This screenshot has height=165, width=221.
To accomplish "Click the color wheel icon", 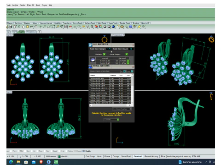I will pos(100,27).
